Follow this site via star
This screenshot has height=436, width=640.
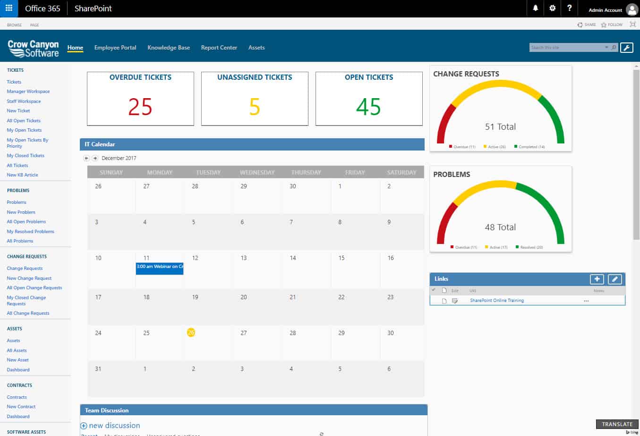pyautogui.click(x=604, y=25)
